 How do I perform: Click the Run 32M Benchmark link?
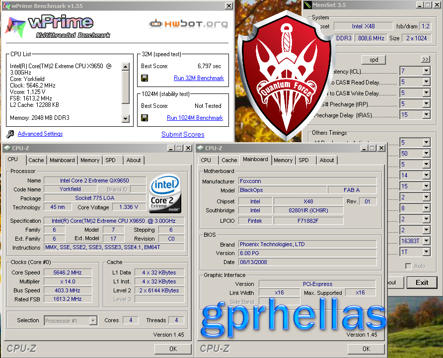click(199, 78)
